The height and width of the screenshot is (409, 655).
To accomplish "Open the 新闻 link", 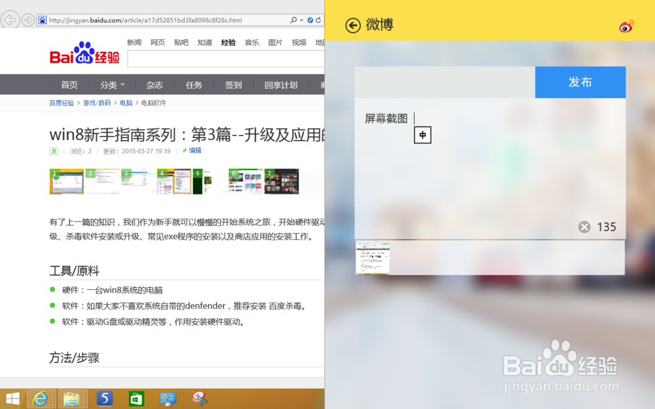I will pos(134,43).
